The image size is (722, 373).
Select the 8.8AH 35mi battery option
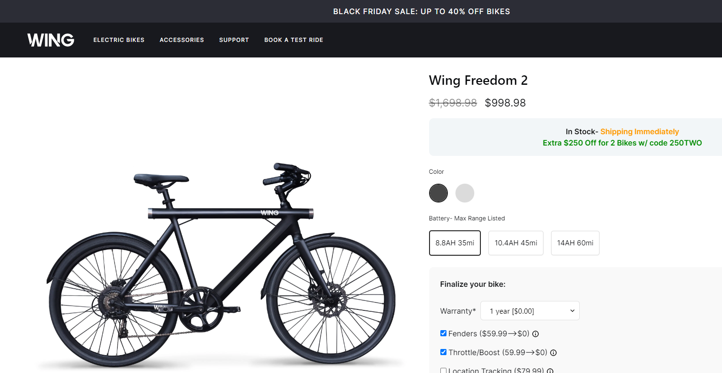pos(455,243)
